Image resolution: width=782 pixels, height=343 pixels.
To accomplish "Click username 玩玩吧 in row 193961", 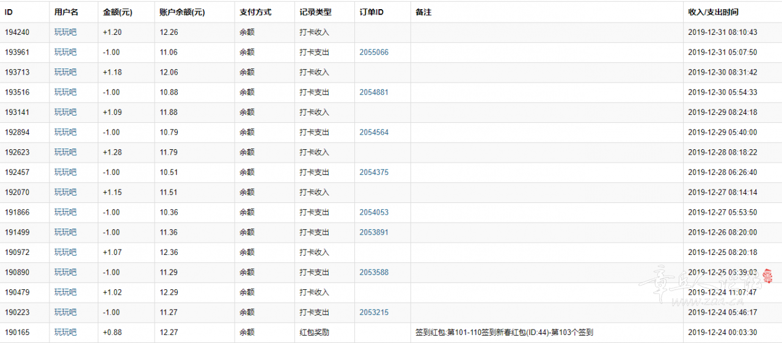I will [65, 53].
